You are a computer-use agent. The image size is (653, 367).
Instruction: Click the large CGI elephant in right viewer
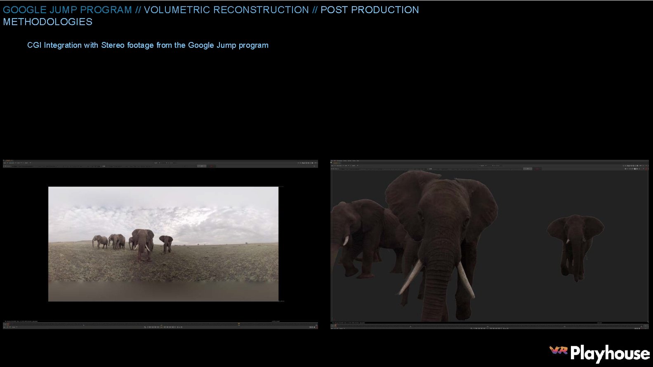click(442, 246)
